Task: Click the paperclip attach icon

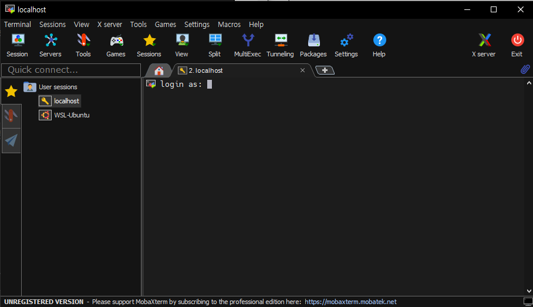Action: point(525,69)
